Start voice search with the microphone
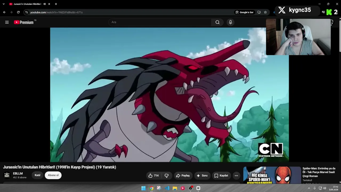341x192 pixels. click(230, 22)
